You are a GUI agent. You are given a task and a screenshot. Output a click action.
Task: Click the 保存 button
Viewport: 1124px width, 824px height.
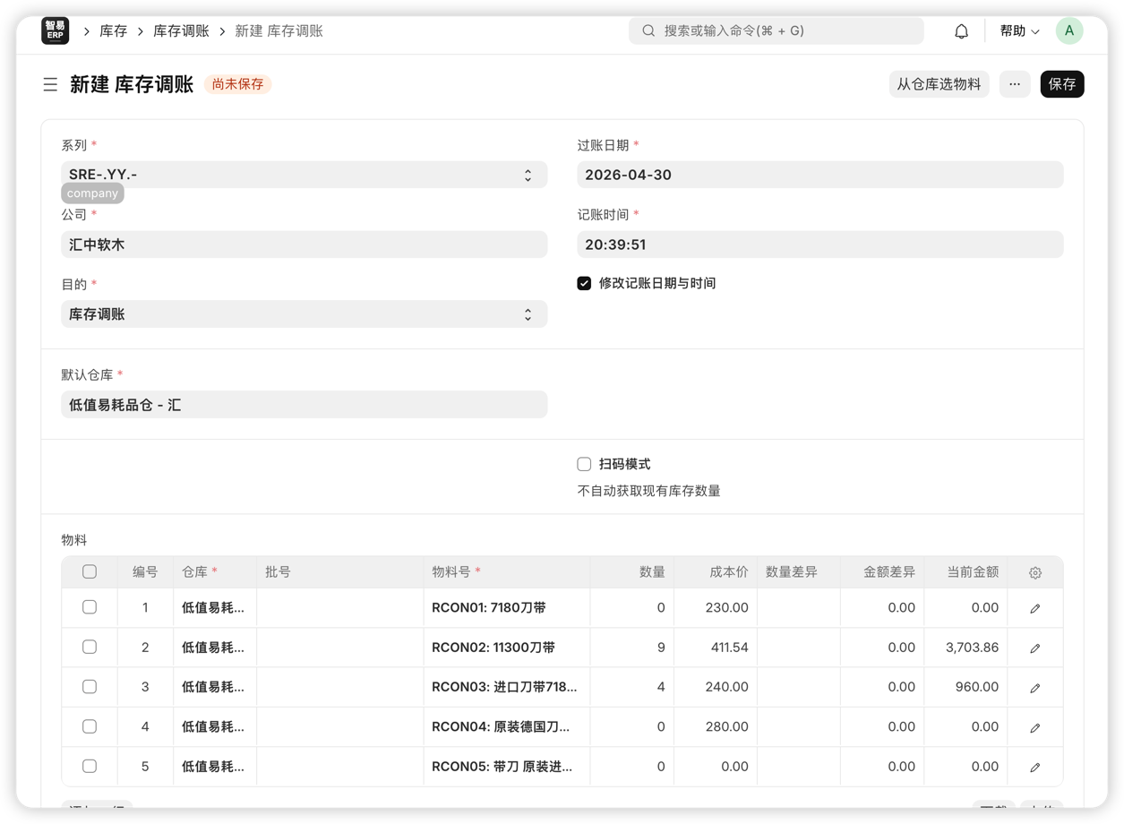(x=1062, y=84)
